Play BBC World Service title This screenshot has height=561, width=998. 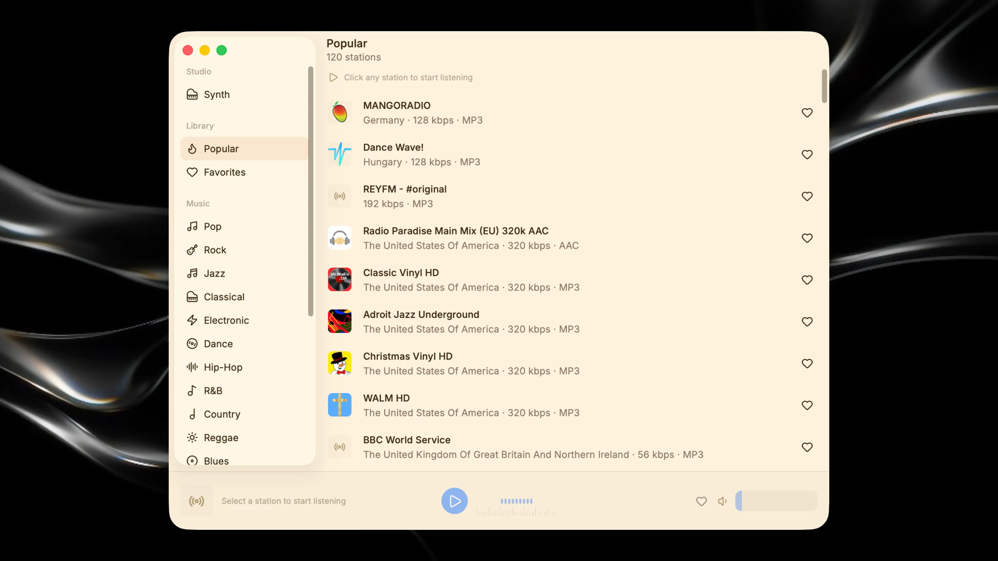[x=407, y=440]
